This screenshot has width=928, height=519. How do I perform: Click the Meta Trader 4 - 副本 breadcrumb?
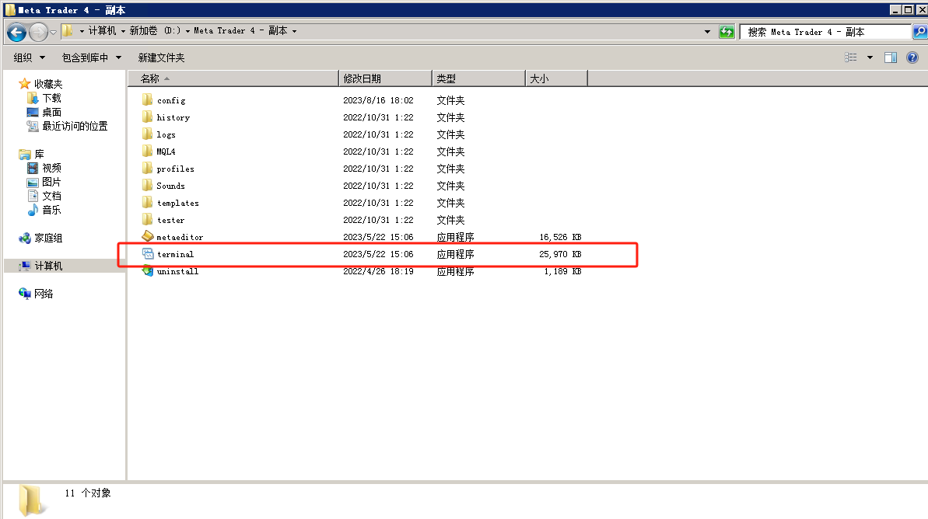[240, 31]
